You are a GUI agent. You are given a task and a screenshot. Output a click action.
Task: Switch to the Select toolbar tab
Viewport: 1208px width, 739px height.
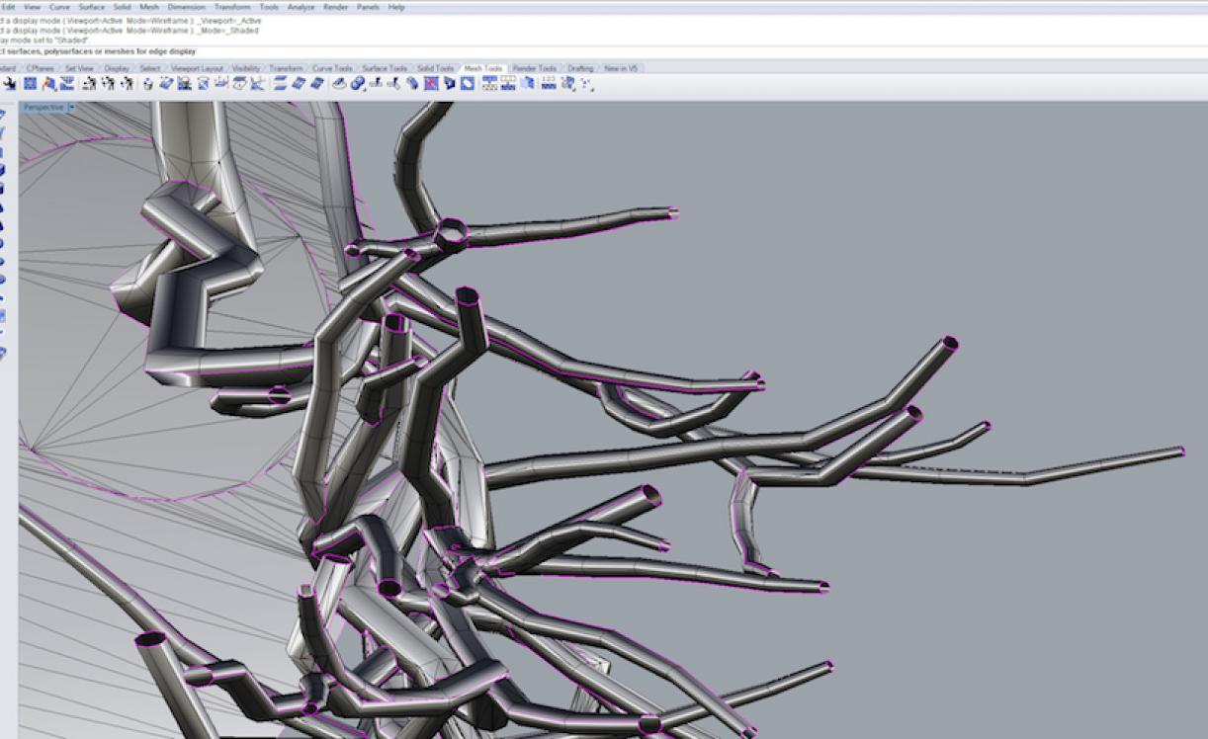point(150,68)
